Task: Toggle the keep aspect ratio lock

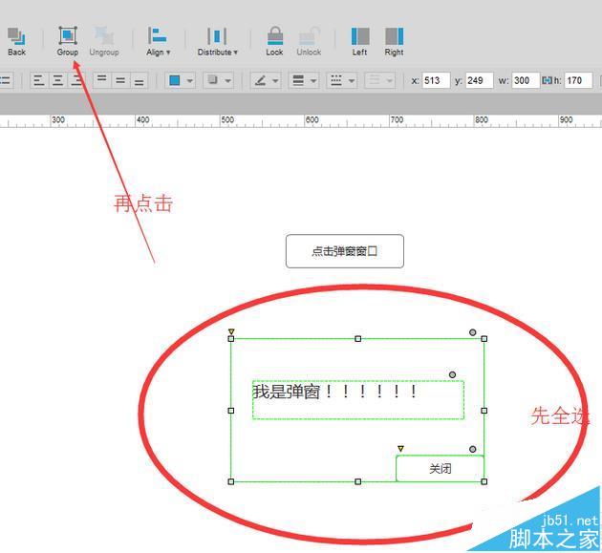Action: [x=548, y=81]
